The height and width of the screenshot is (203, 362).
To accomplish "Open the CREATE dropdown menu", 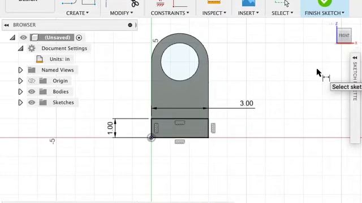I will tap(77, 13).
